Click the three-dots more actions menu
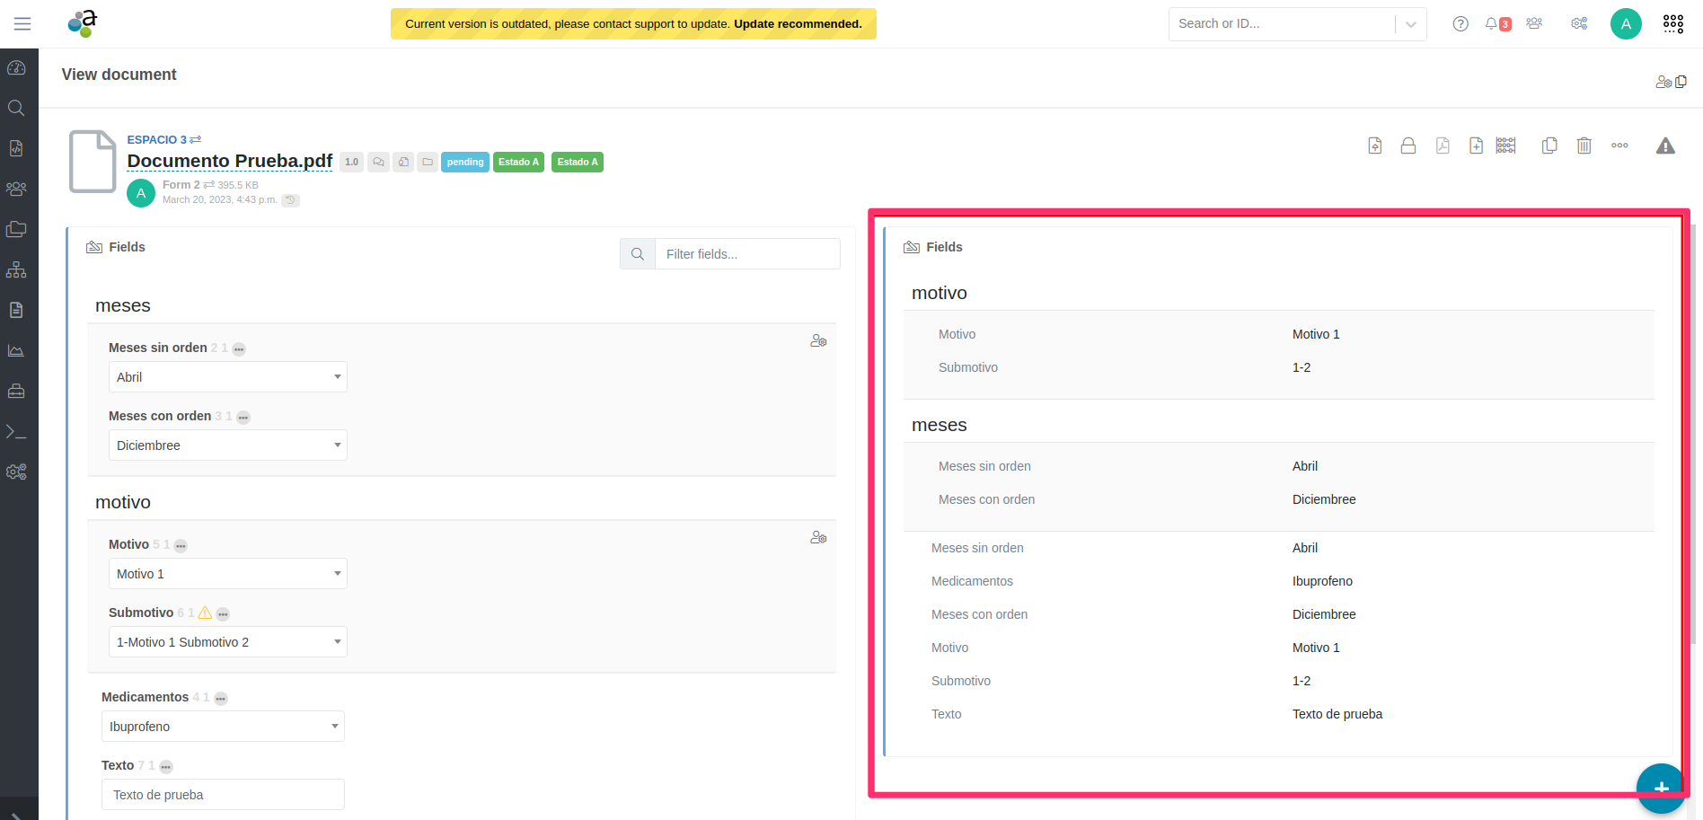This screenshot has height=820, width=1703. click(1619, 145)
